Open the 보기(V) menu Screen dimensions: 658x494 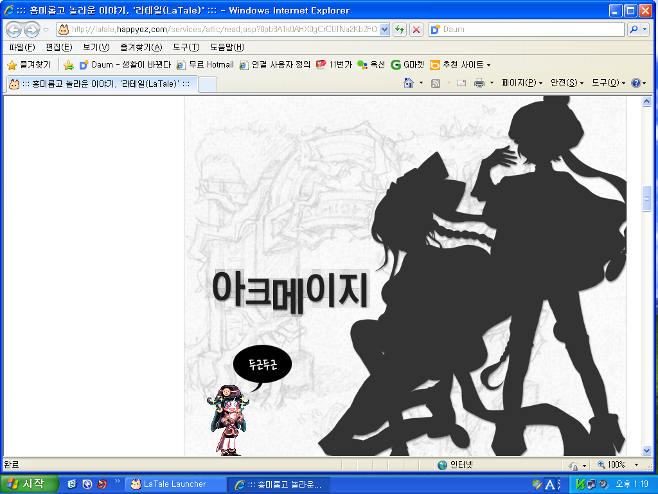96,47
